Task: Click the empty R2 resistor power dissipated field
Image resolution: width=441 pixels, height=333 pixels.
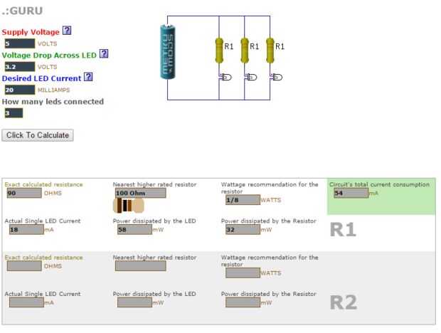Action: (243, 302)
